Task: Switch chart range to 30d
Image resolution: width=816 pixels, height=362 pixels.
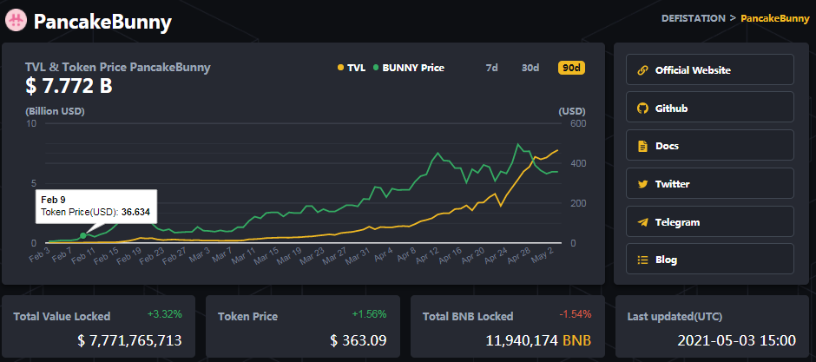Action: pyautogui.click(x=530, y=68)
